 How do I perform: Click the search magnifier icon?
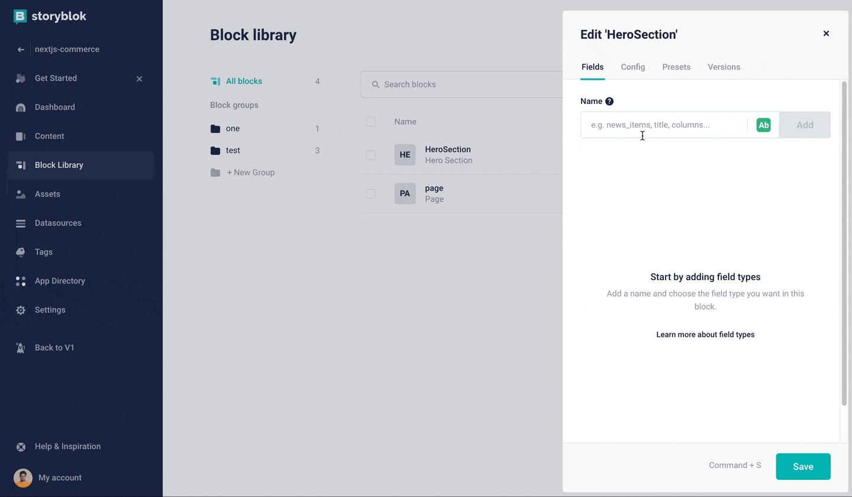375,85
